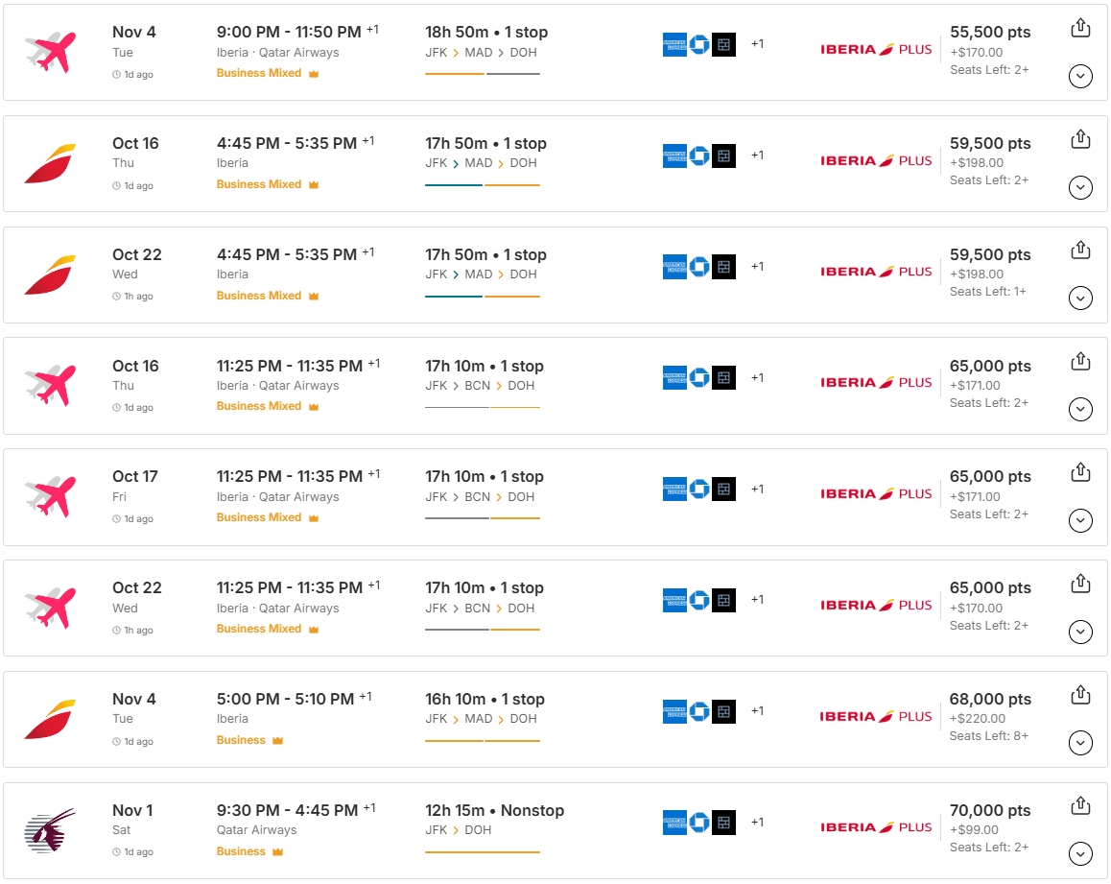This screenshot has width=1111, height=884.
Task: Click the third transfer partner icon on Oct 17 row
Action: [x=724, y=490]
